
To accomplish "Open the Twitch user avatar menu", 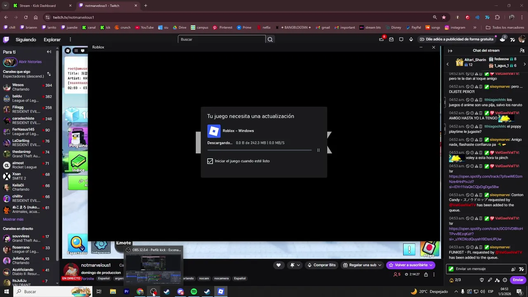I will coord(522,39).
